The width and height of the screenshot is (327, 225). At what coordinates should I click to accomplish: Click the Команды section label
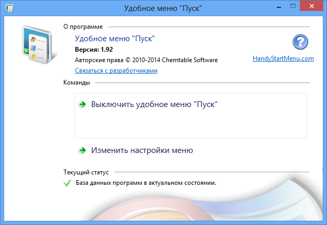coord(76,82)
